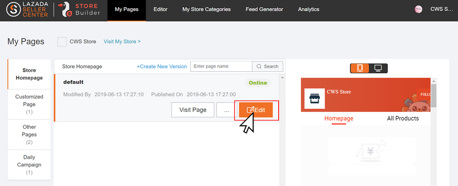Click +Create New Version link
458x186 pixels.
coord(162,66)
